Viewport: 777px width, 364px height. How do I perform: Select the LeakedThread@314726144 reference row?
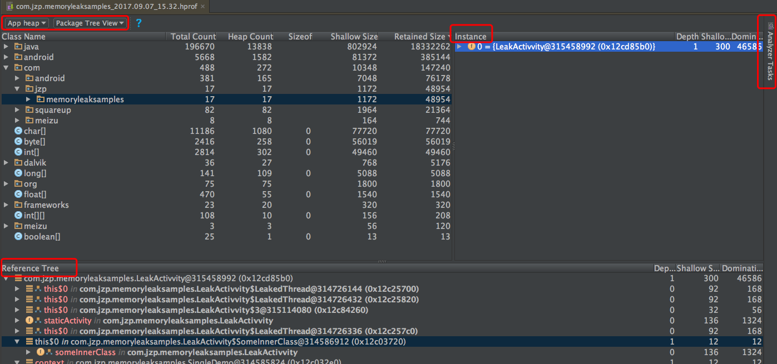[x=382, y=289]
